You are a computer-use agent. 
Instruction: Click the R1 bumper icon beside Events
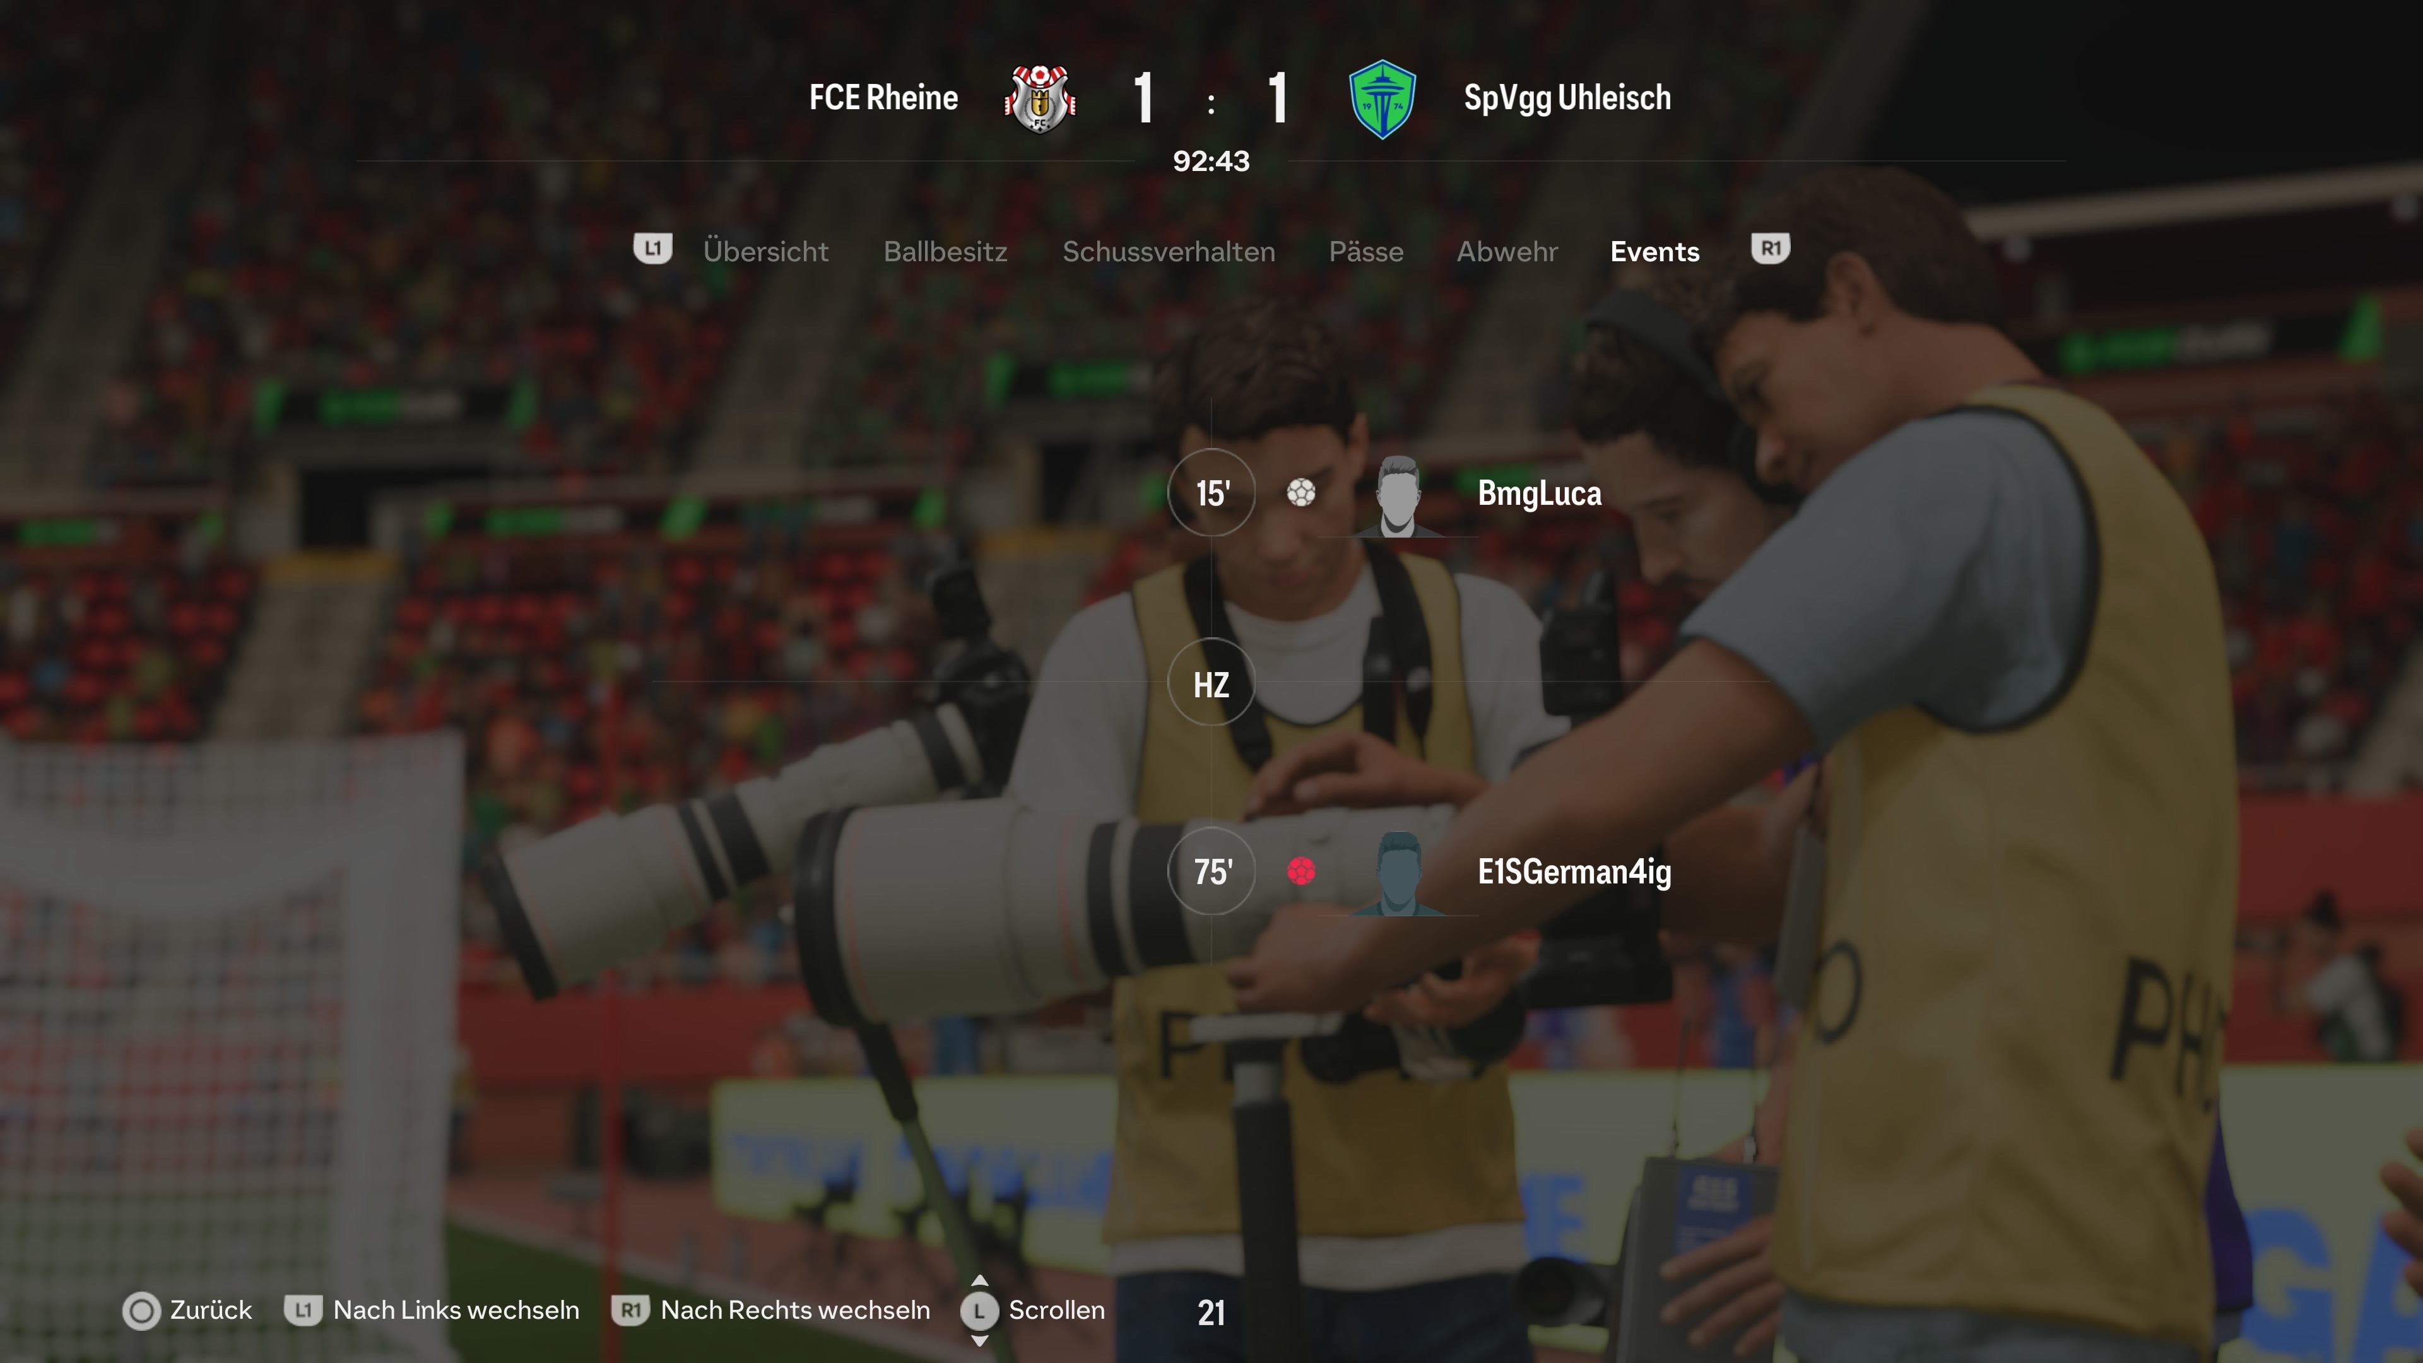pyautogui.click(x=1770, y=249)
